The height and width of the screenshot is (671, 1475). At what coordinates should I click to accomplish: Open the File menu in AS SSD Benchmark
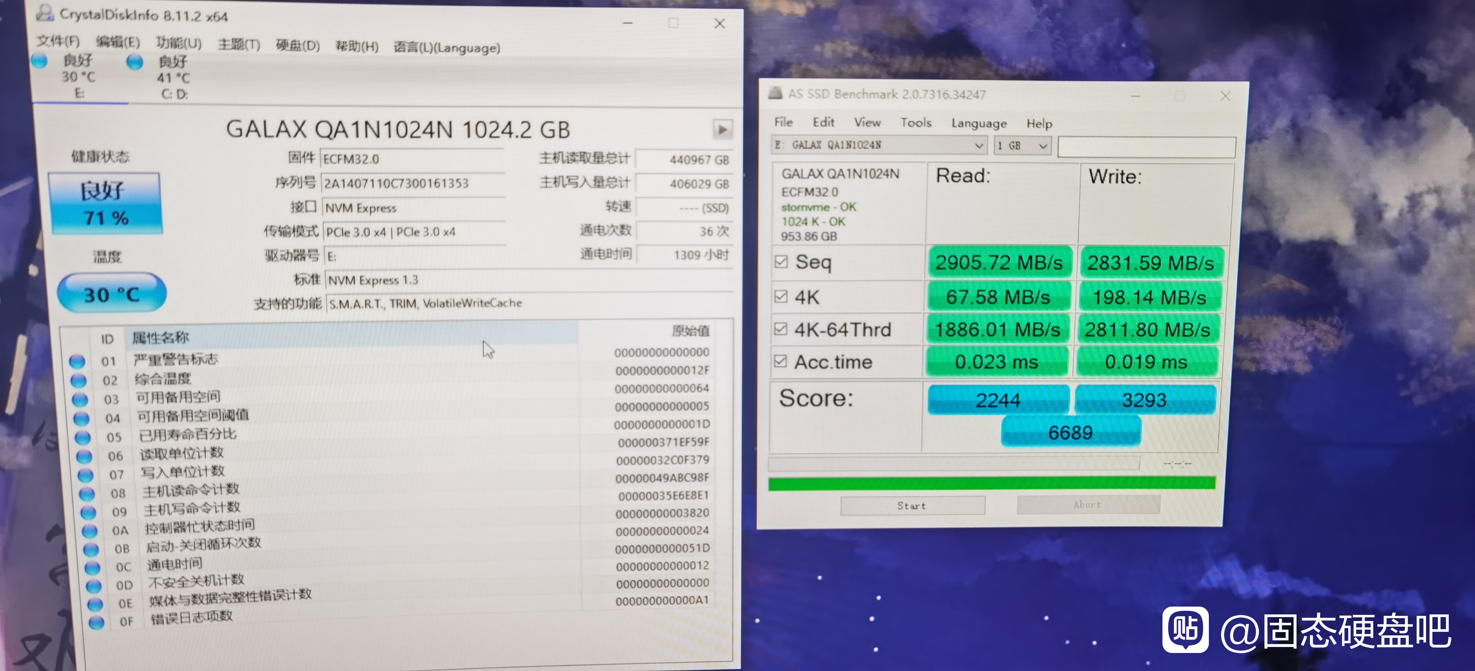783,122
